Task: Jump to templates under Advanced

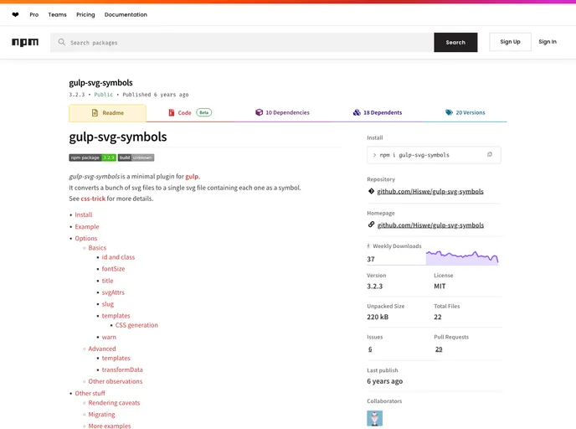Action: coord(116,358)
